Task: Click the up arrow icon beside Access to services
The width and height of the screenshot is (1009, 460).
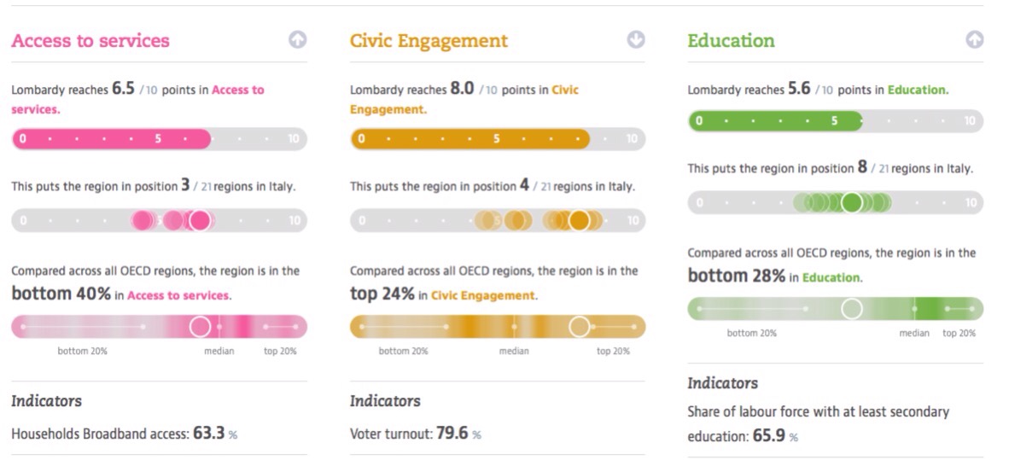Action: pos(297,40)
